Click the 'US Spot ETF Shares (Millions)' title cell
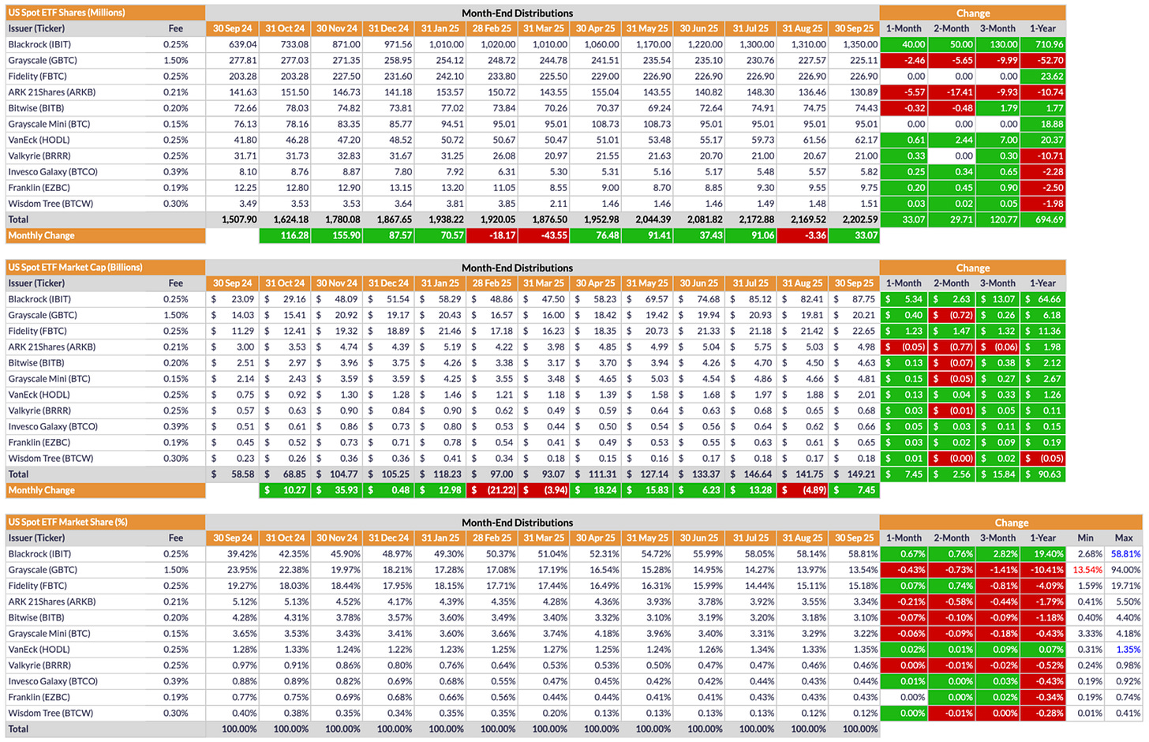This screenshot has height=742, width=1149. pos(105,13)
